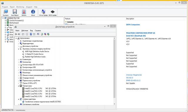188x112 pixels.
Task: Expand the Видеоадаптеры category
Action: click(x=19, y=44)
